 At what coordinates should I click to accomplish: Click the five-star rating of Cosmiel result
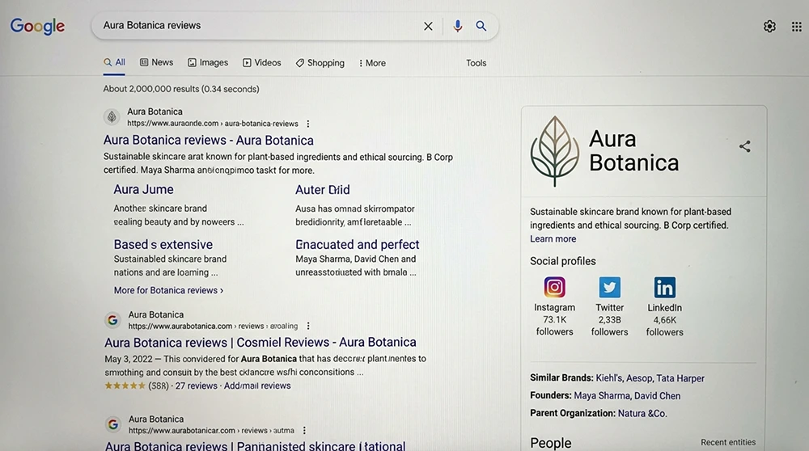(x=125, y=386)
